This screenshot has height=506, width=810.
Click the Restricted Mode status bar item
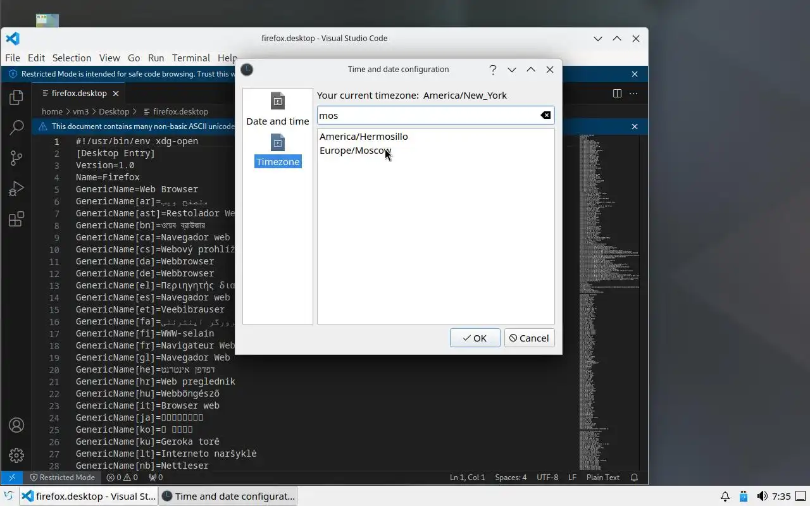[x=63, y=478]
